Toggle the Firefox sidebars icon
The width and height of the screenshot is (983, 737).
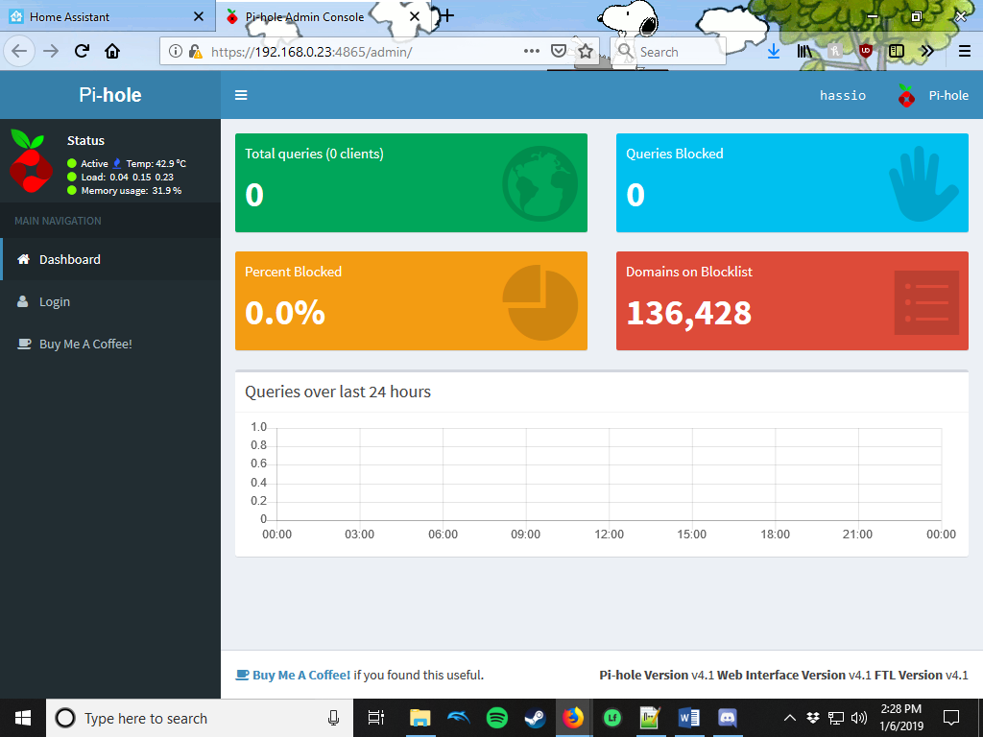pos(896,51)
